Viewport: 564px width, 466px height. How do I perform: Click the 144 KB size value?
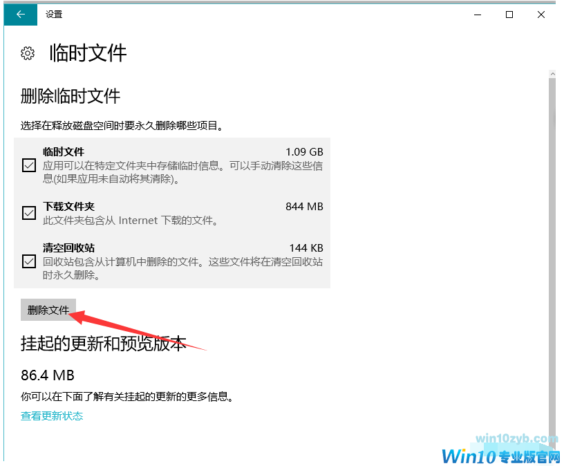305,248
